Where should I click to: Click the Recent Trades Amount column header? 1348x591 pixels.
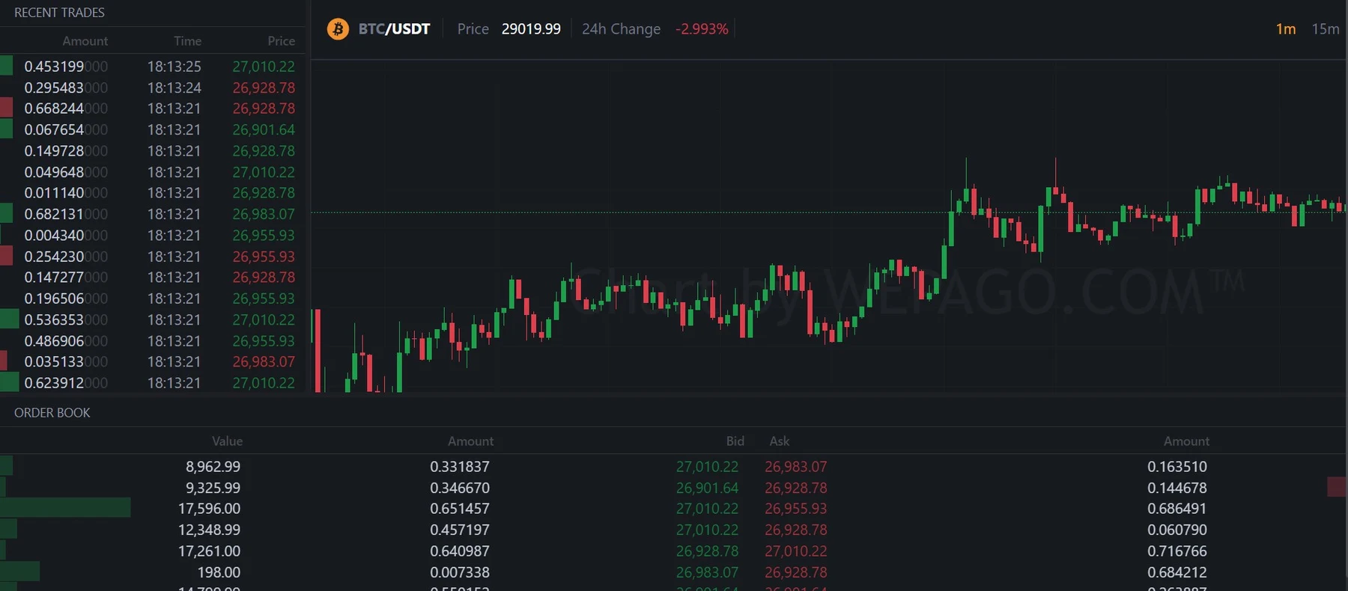point(85,41)
